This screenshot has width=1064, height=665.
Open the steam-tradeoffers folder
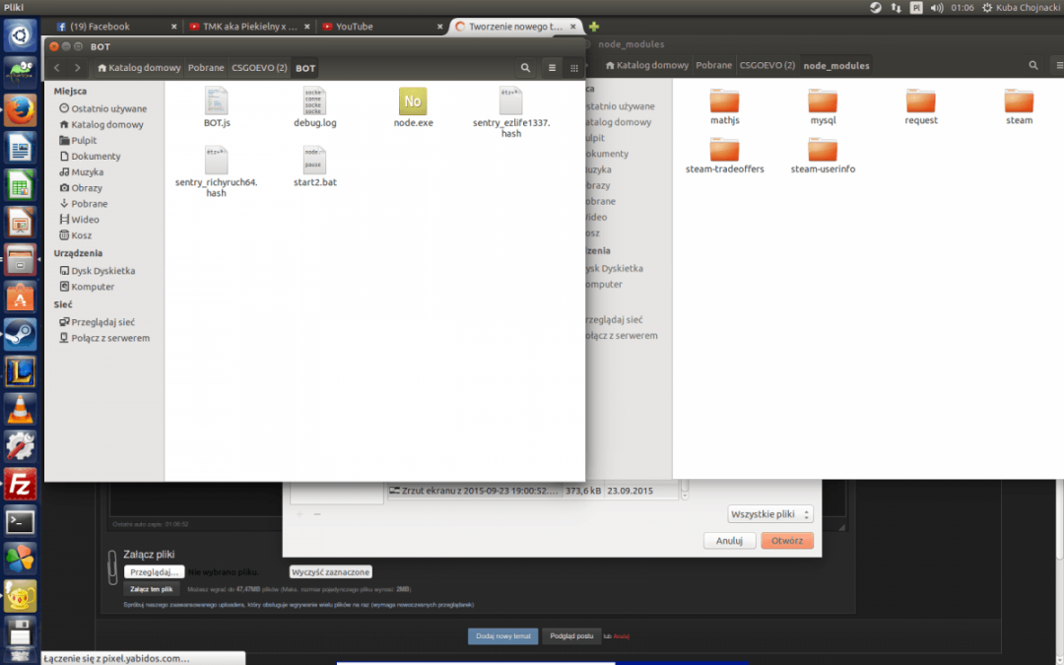[724, 151]
